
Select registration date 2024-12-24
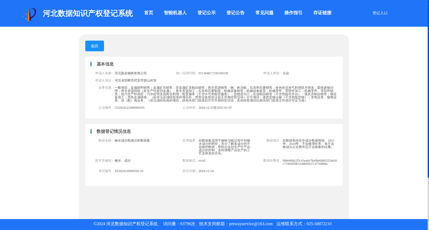coord(206,171)
